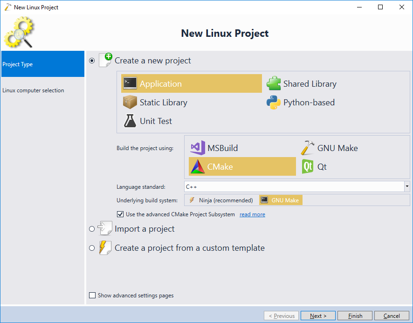This screenshot has height=323, width=413.
Task: Select Create a project from custom template radio
Action: (92, 248)
